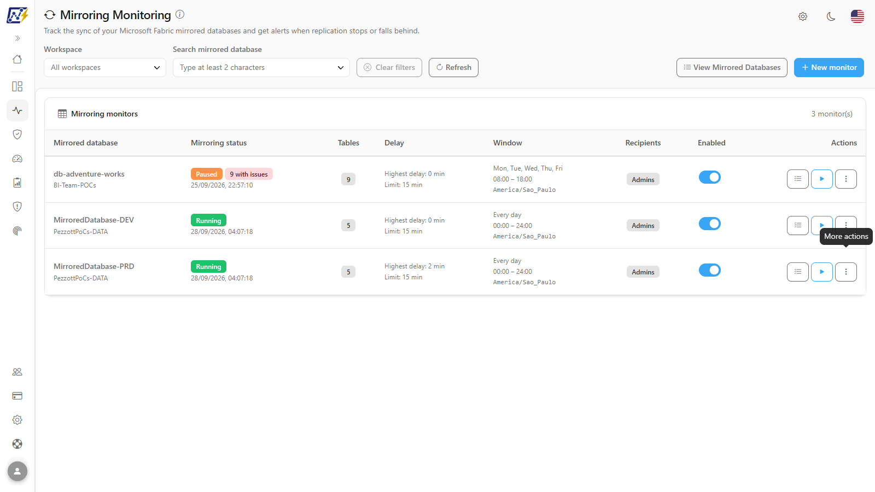Image resolution: width=875 pixels, height=492 pixels.
Task: Open the report chart icon in sidebar
Action: pos(17,183)
